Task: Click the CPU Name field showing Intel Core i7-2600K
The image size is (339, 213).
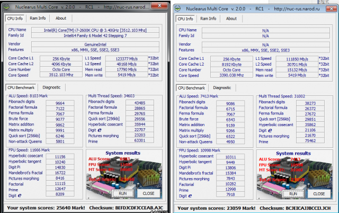Action: [x=95, y=30]
